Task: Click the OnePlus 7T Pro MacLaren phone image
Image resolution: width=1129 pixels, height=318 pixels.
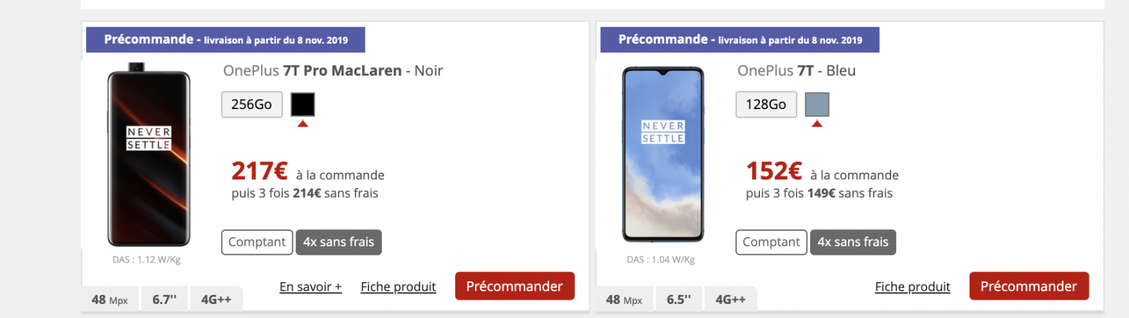Action: pos(149,155)
